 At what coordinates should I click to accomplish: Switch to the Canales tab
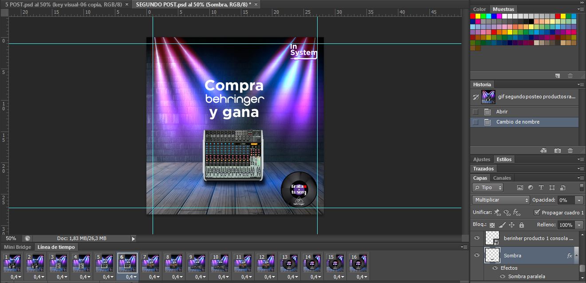click(x=502, y=178)
